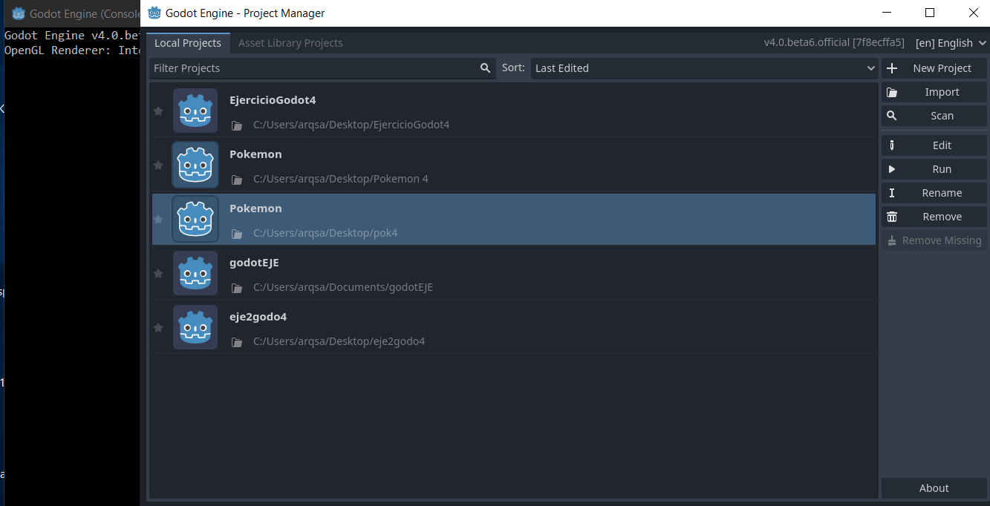Viewport: 990px width, 506px height.
Task: Click the Remove trash icon
Action: tap(892, 216)
